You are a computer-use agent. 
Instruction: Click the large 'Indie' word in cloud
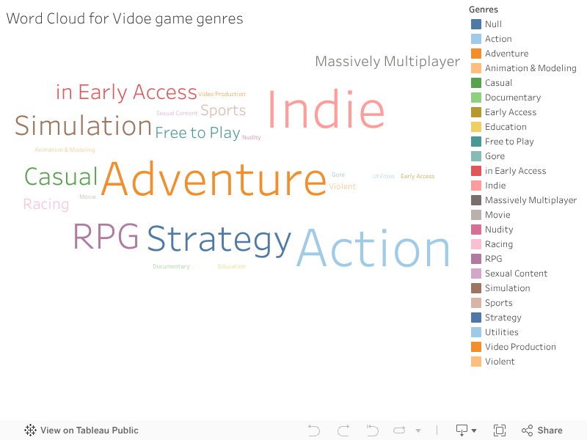click(326, 109)
